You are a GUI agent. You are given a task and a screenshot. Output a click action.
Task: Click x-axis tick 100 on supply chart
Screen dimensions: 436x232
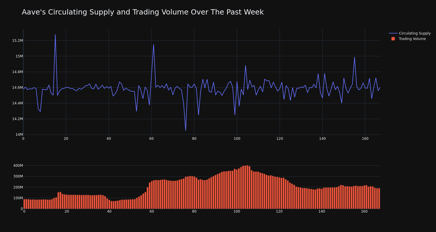coord(237,139)
